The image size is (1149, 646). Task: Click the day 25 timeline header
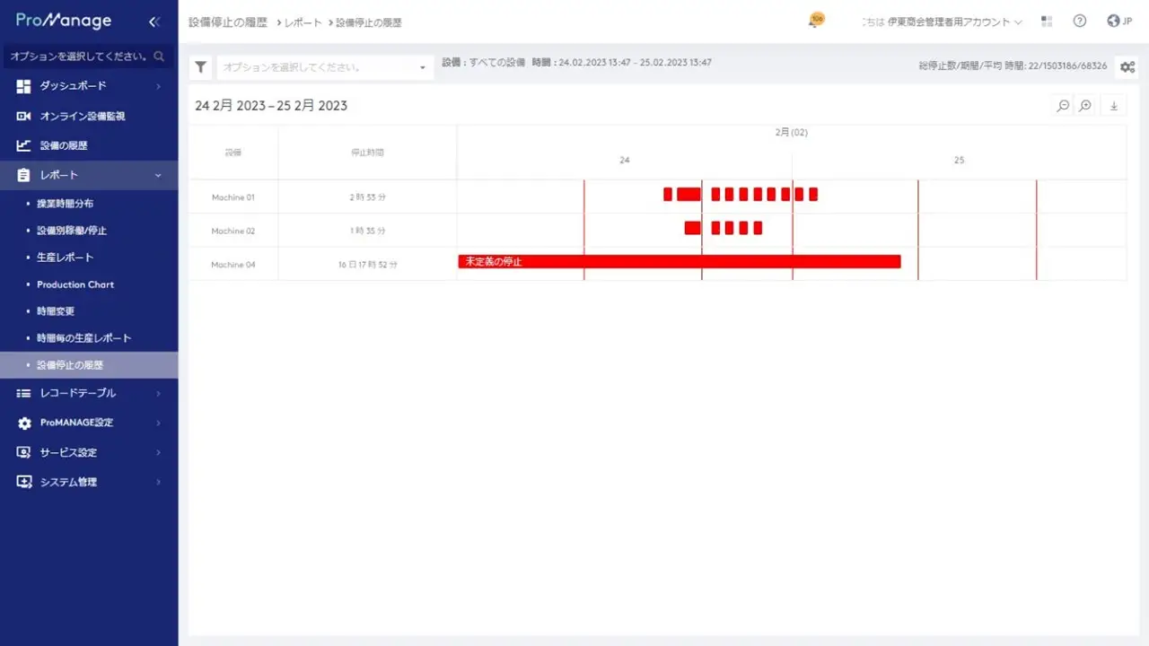959,160
